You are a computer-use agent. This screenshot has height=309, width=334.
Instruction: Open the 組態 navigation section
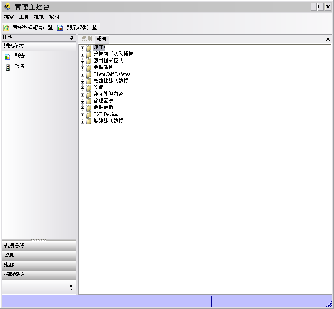[39, 265]
